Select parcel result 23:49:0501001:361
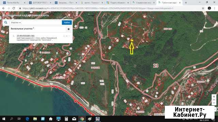Screen dimensions: 218x122 (x=26, y=36)
